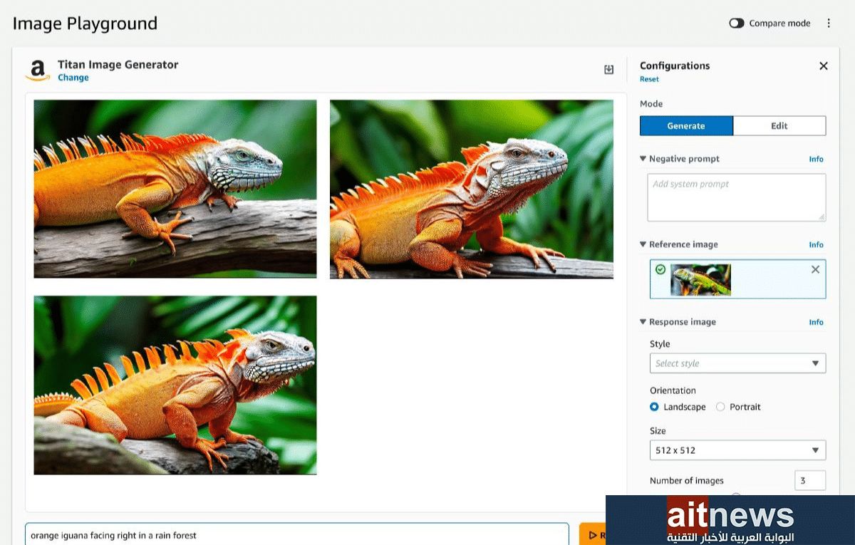Image resolution: width=855 pixels, height=545 pixels.
Task: Click the reference iguana thumbnail
Action: (700, 280)
